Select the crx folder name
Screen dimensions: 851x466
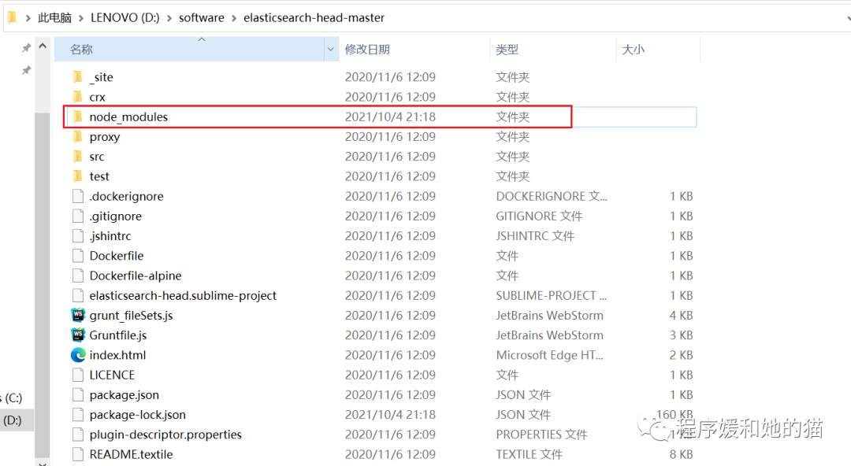pyautogui.click(x=97, y=98)
